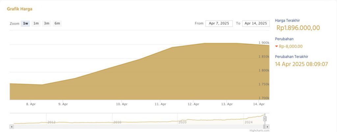Select the 1m zoom range
This screenshot has height=132, width=337.
coord(36,23)
